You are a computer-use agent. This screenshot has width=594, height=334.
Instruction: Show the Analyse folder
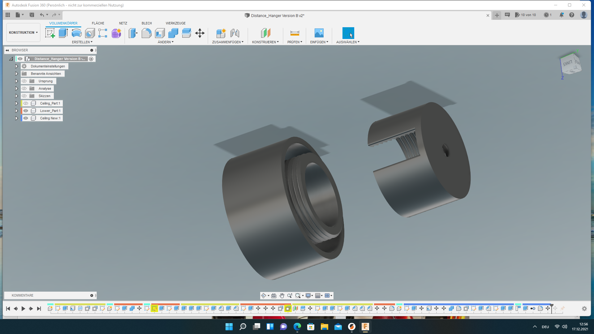24,88
